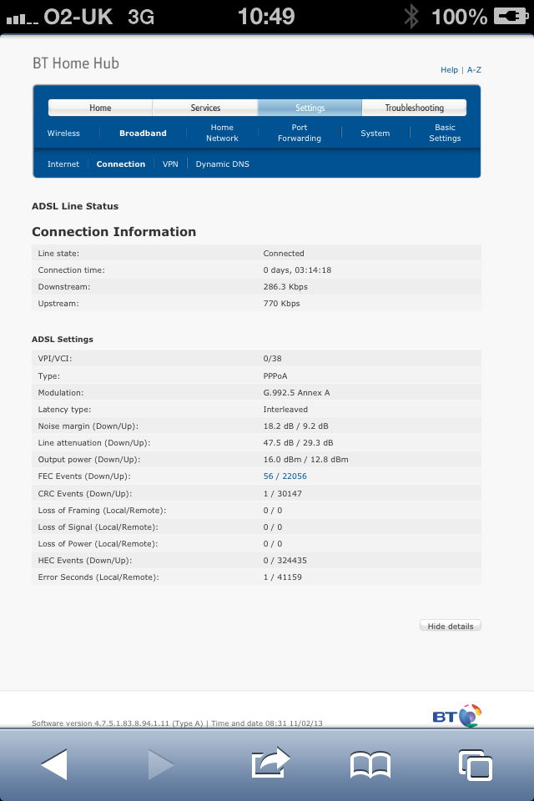Open the Help link
534x801 pixels.
[x=449, y=69]
